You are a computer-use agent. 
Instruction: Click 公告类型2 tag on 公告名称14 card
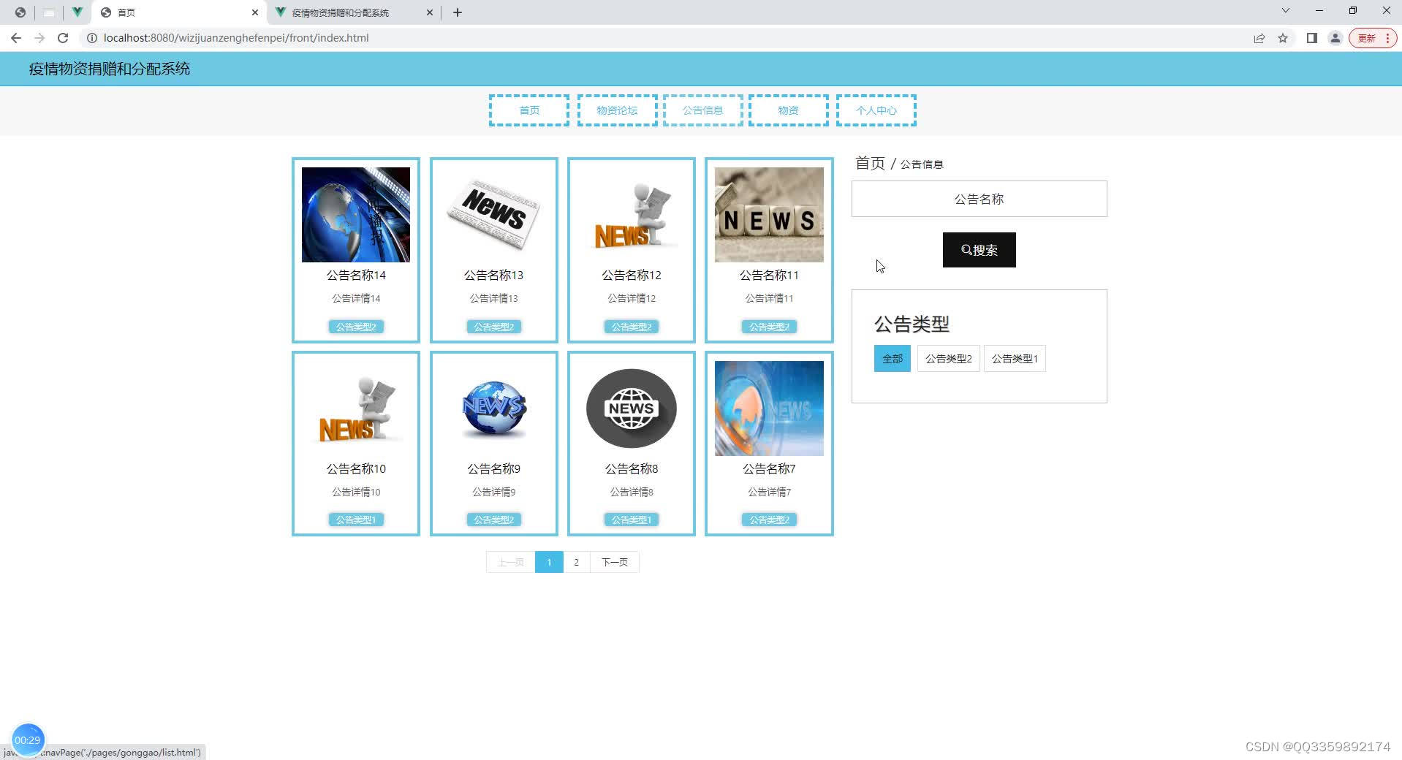tap(356, 327)
